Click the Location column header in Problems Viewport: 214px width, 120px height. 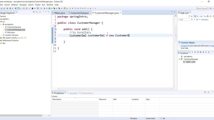tap(138, 99)
